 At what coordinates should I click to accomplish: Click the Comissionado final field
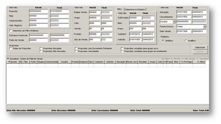(x=59, y=20)
